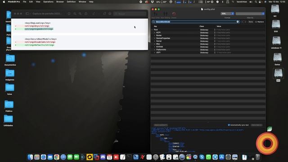
Task: Open the Mail app in the Dock
Action: [x=50, y=157]
